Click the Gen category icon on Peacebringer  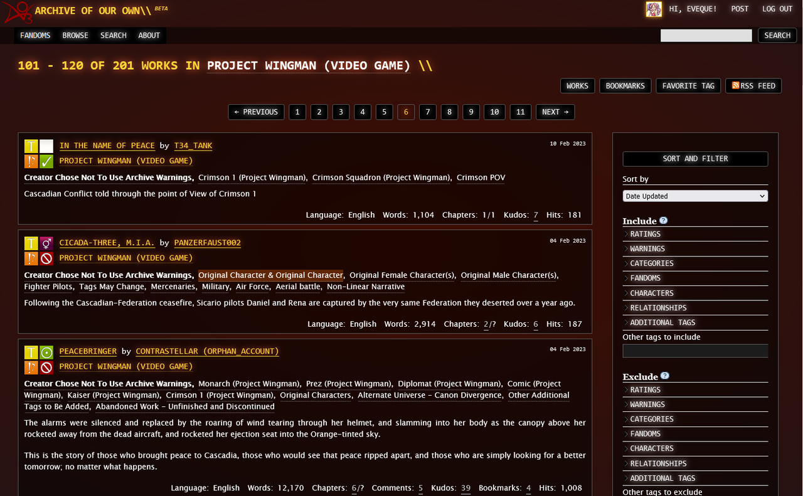46,351
